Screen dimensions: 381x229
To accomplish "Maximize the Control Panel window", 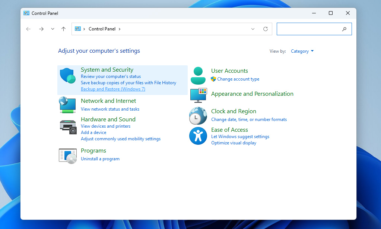I will tap(331, 13).
